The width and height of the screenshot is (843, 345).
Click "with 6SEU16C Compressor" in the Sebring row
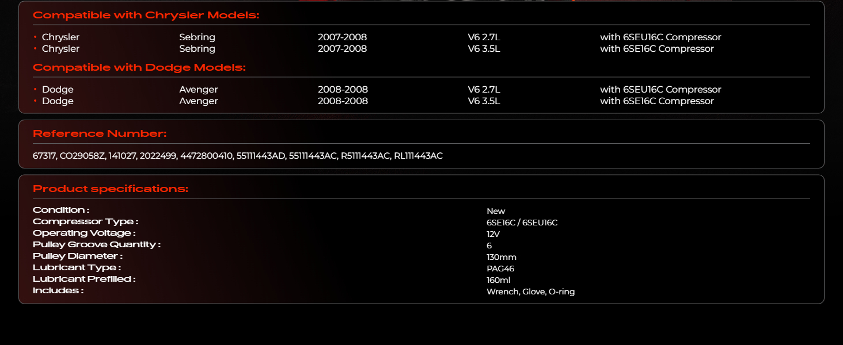tap(660, 37)
